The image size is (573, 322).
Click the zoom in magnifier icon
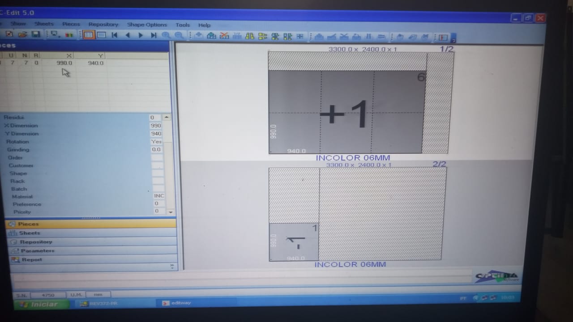pyautogui.click(x=166, y=35)
